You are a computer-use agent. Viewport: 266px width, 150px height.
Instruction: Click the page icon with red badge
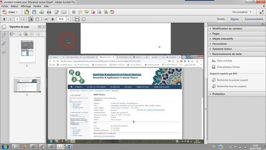pos(93,12)
